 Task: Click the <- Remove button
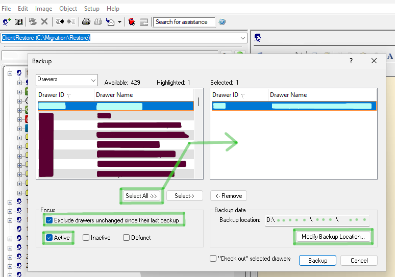(x=229, y=196)
